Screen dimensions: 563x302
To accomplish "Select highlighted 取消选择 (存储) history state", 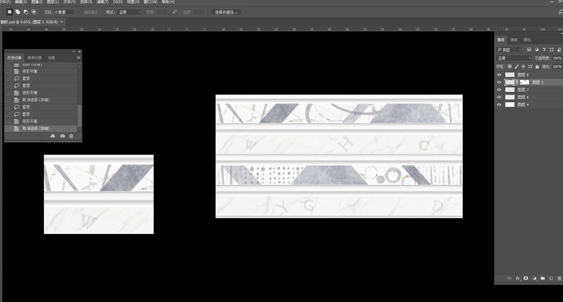I will (x=41, y=129).
